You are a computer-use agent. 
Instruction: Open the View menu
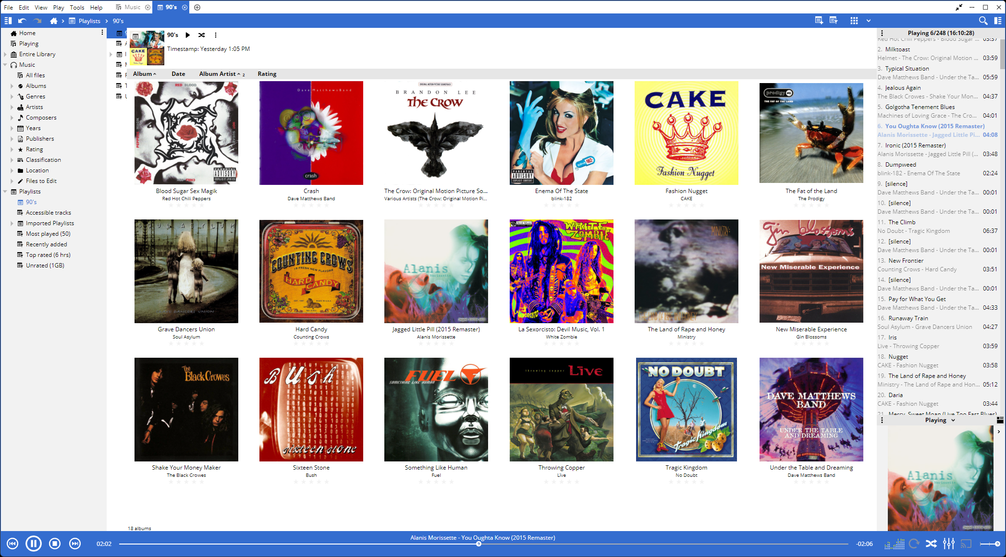click(x=41, y=7)
